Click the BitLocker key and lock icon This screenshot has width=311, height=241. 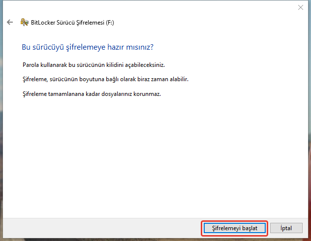click(x=24, y=22)
